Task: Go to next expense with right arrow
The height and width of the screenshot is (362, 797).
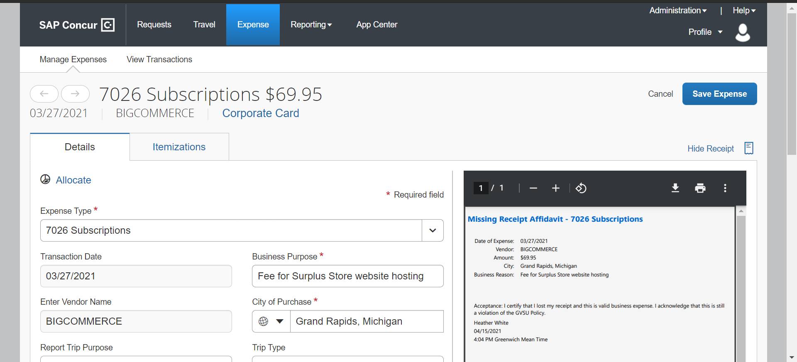Action: [75, 94]
